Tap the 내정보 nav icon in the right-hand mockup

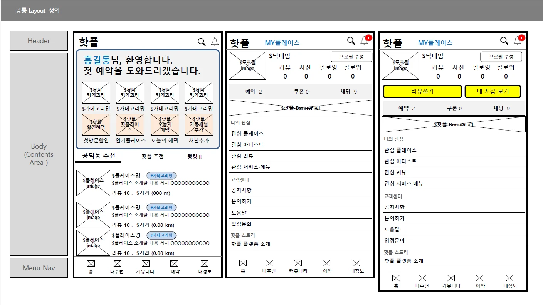point(509,278)
